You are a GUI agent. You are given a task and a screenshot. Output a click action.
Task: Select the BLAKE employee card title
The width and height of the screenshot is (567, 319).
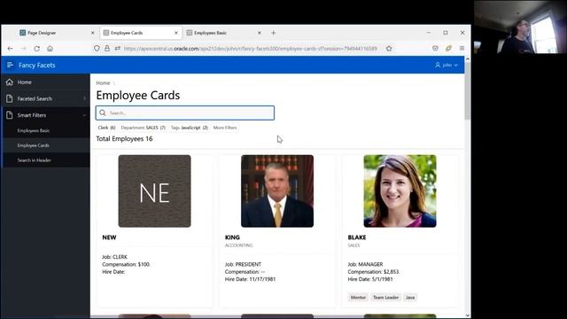pyautogui.click(x=357, y=237)
